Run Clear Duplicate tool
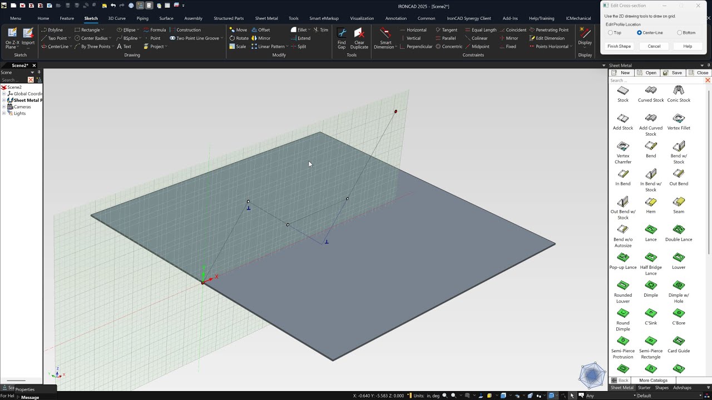This screenshot has width=712, height=400. pos(359,38)
